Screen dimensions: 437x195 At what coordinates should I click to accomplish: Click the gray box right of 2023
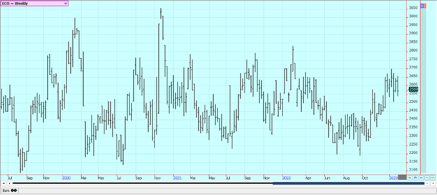click(x=402, y=178)
